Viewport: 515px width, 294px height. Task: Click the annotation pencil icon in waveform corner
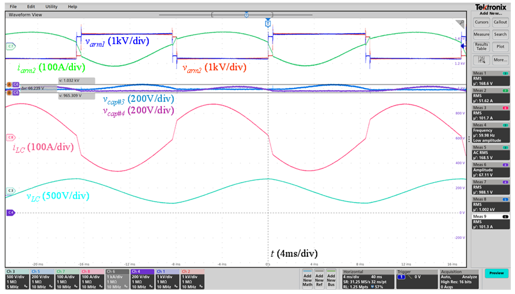[460, 24]
